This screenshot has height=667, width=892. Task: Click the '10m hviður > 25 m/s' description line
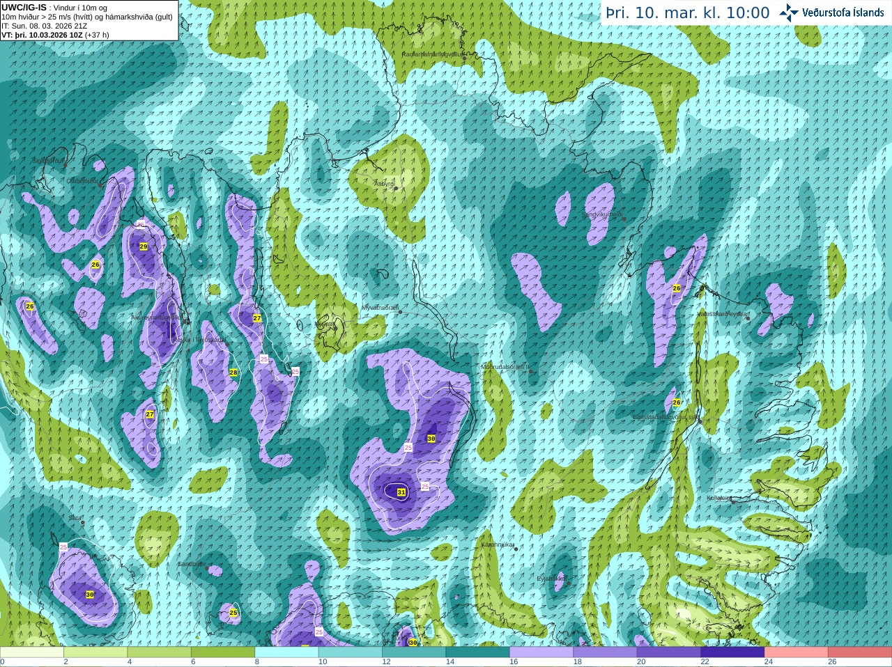pyautogui.click(x=87, y=17)
